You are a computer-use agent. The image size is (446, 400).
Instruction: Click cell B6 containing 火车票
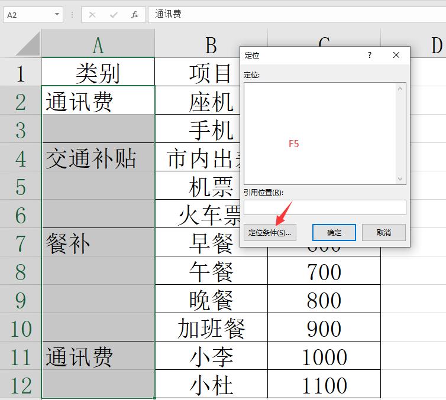click(198, 214)
